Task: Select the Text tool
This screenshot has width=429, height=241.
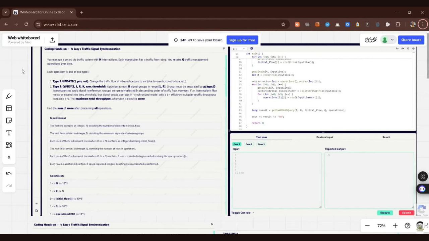Action: (x=9, y=133)
